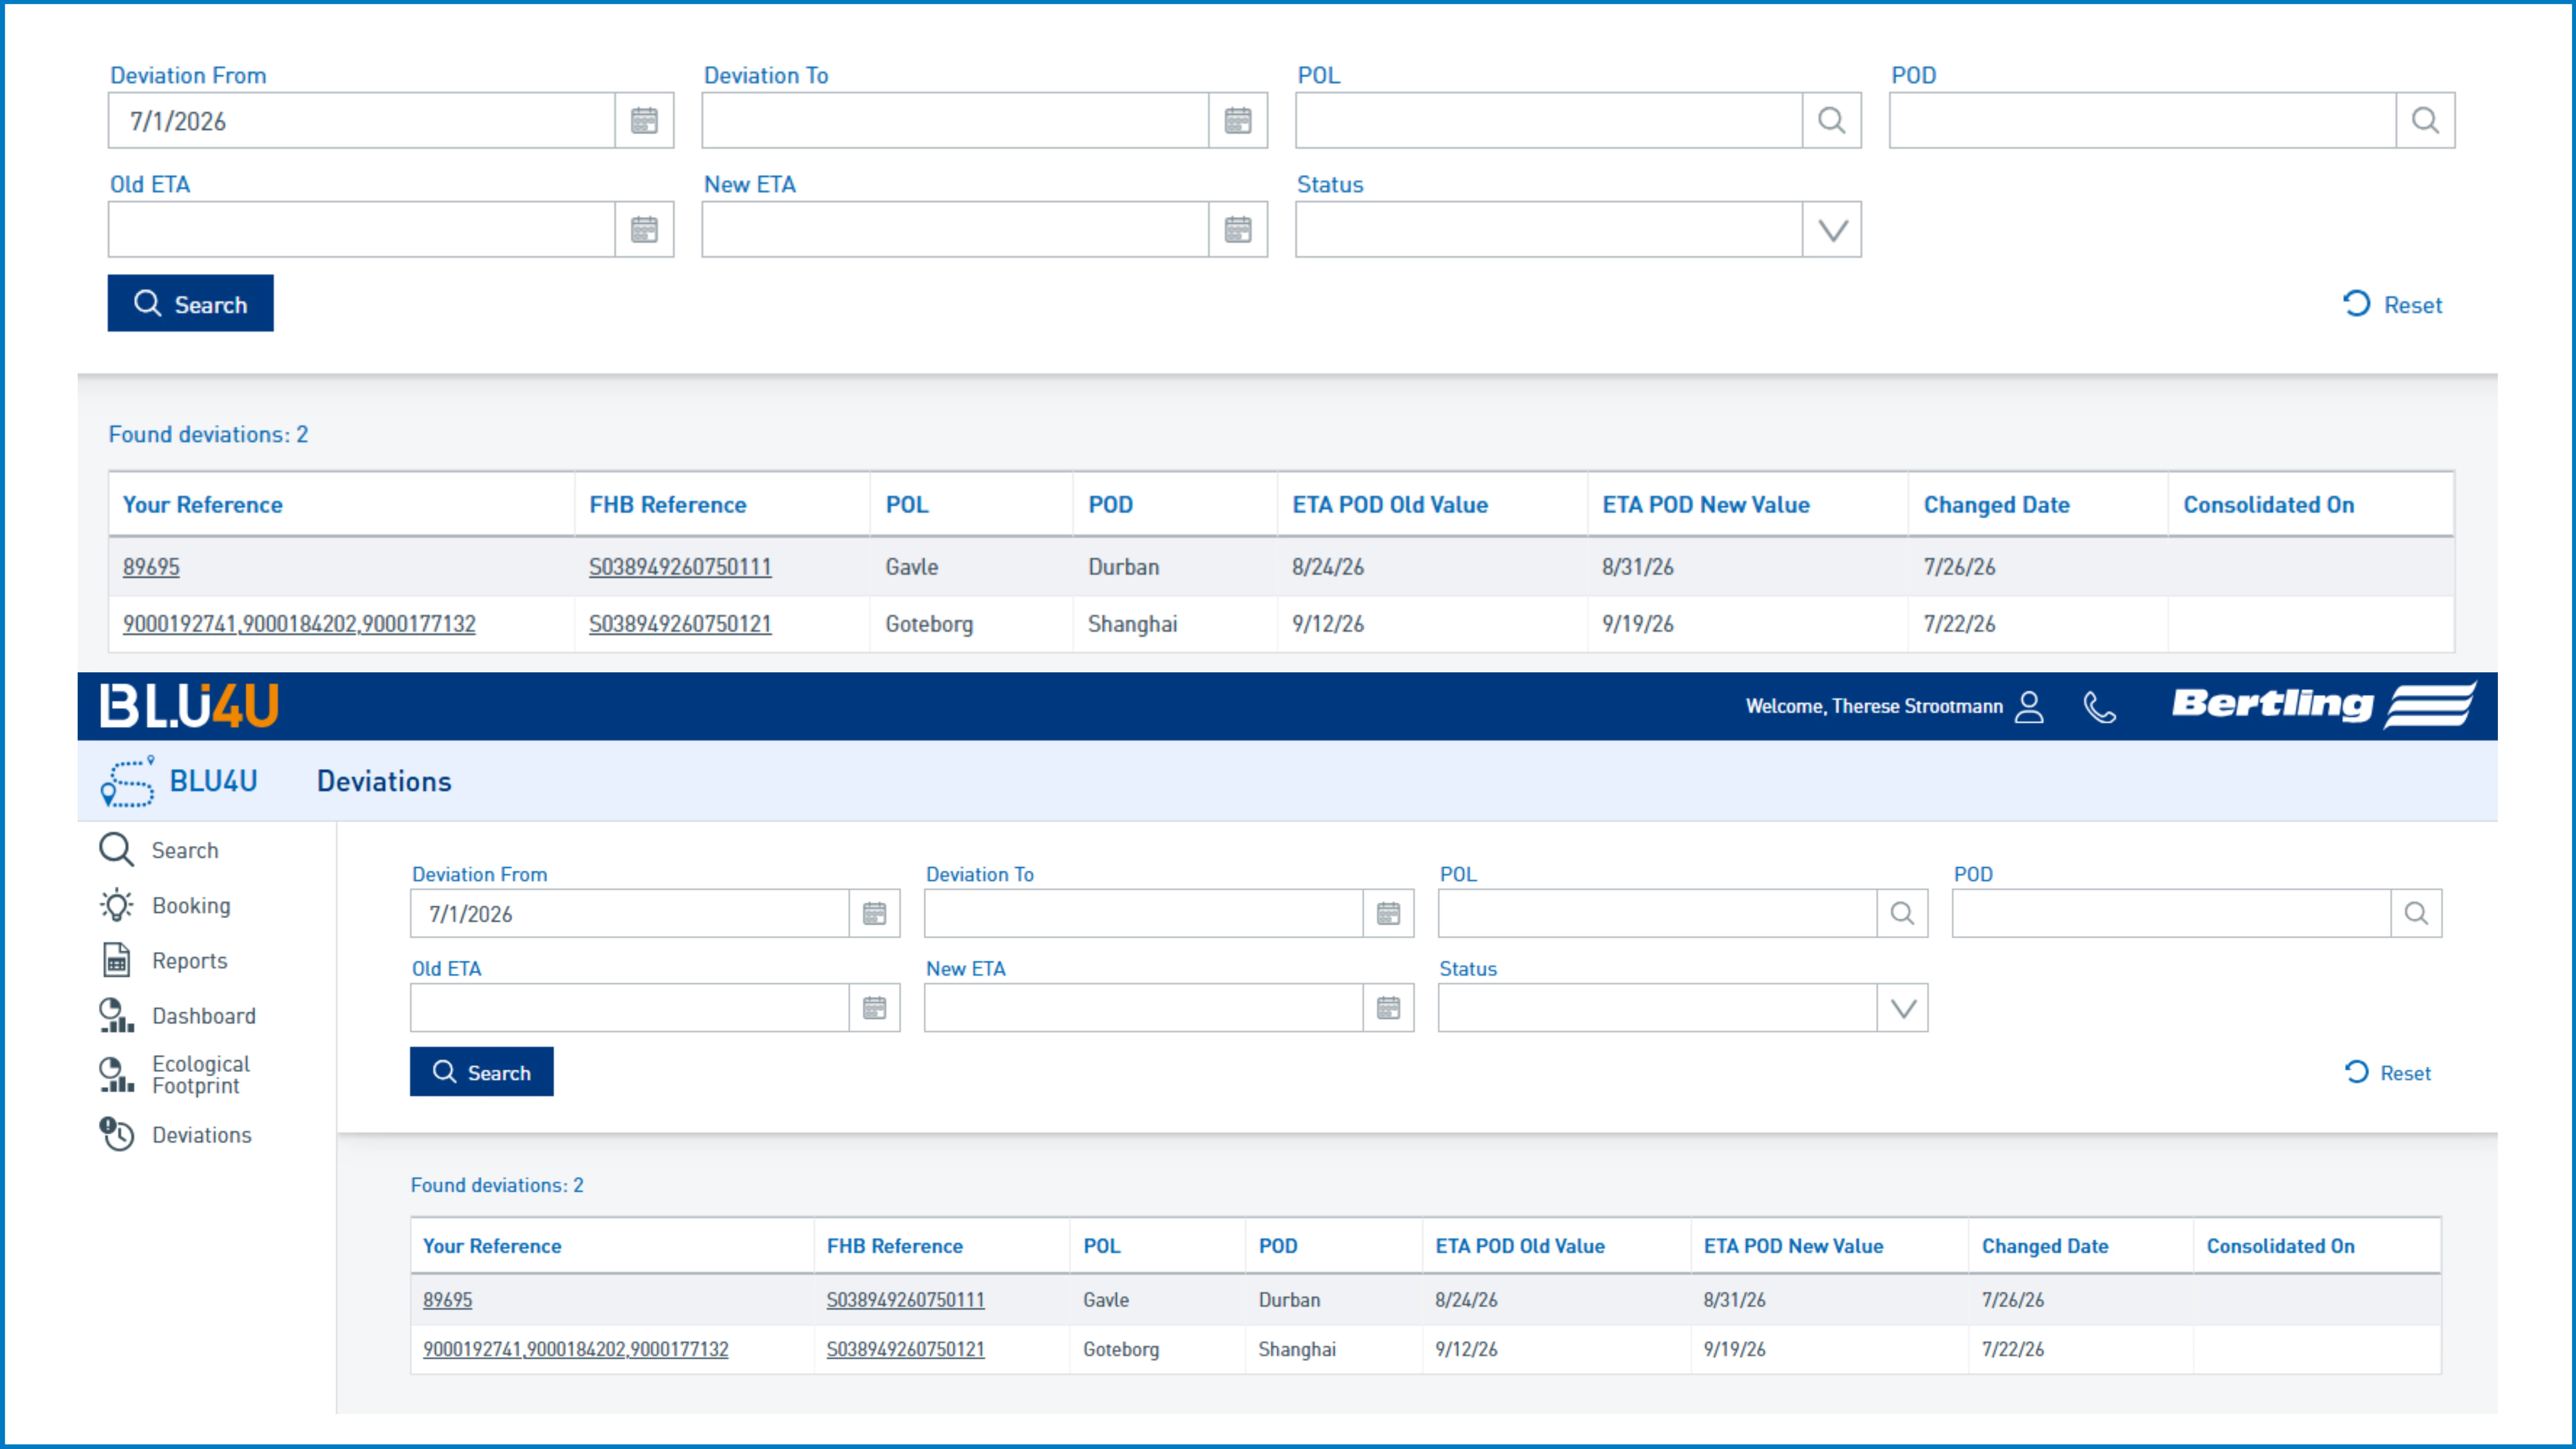The width and height of the screenshot is (2576, 1449).
Task: Focus New ETA field in lower form
Action: [1144, 1008]
